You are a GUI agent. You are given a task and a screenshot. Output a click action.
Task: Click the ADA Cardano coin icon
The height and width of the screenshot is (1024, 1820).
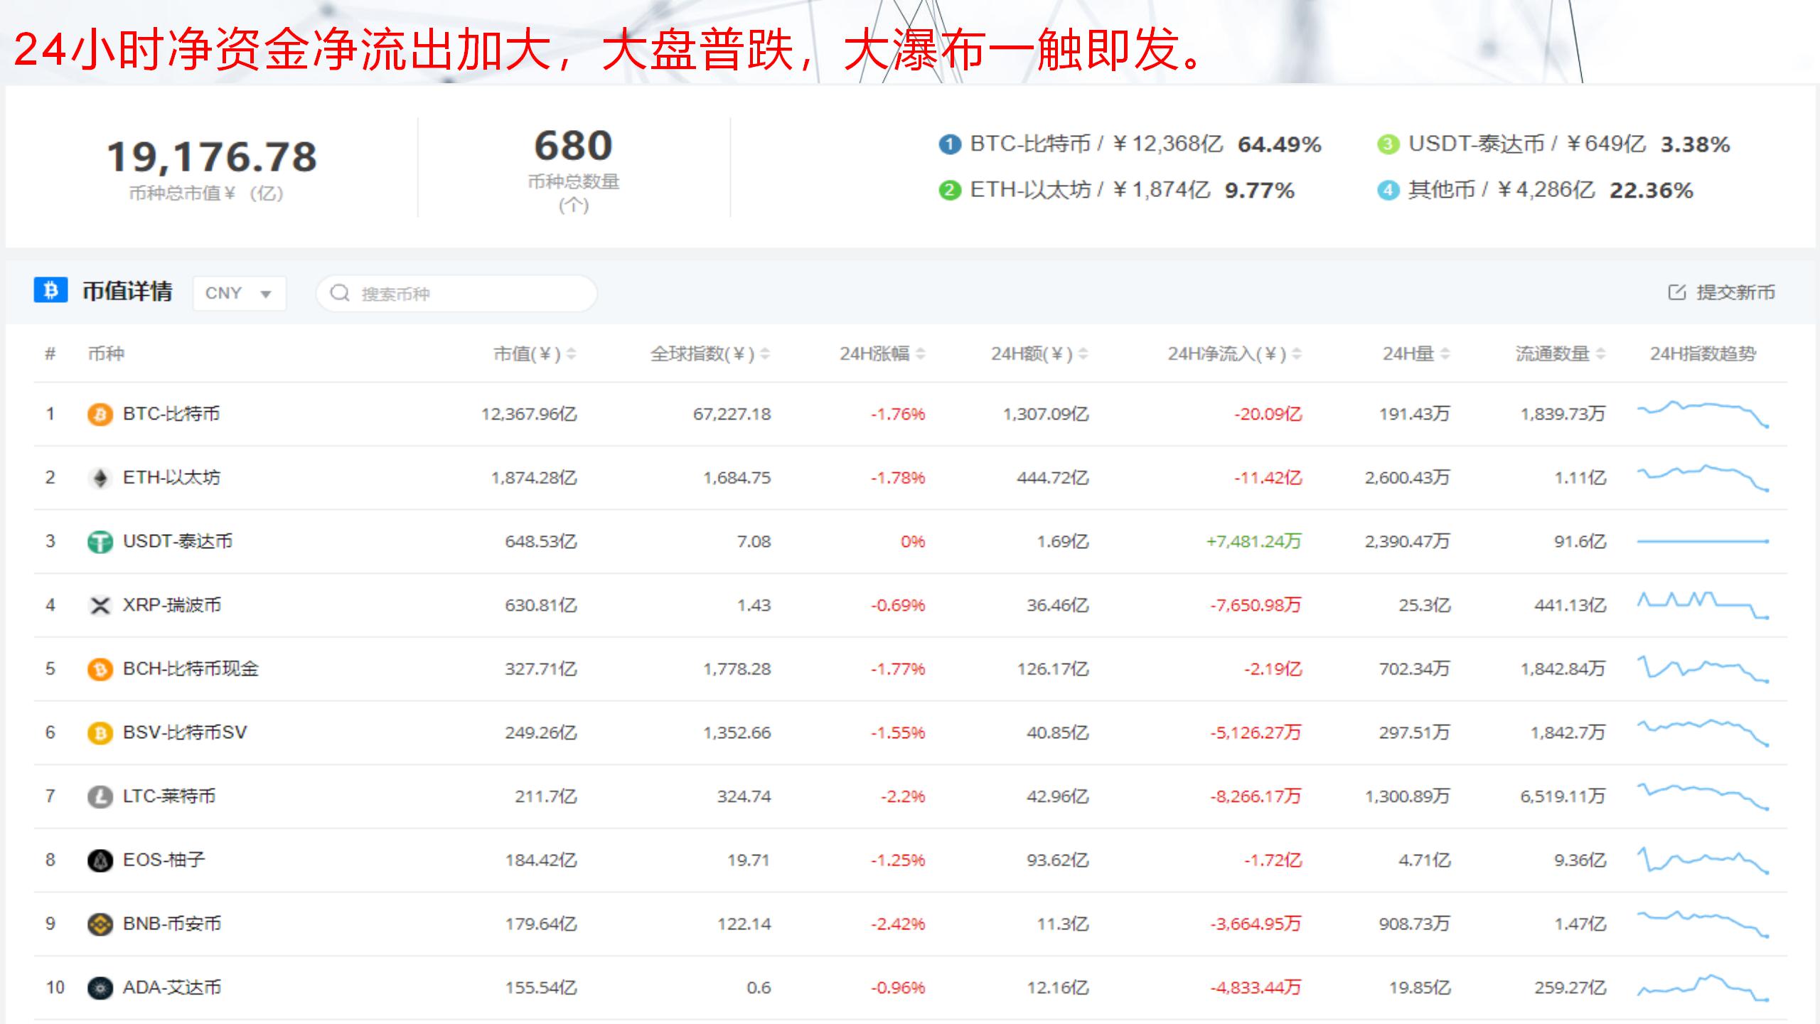100,988
